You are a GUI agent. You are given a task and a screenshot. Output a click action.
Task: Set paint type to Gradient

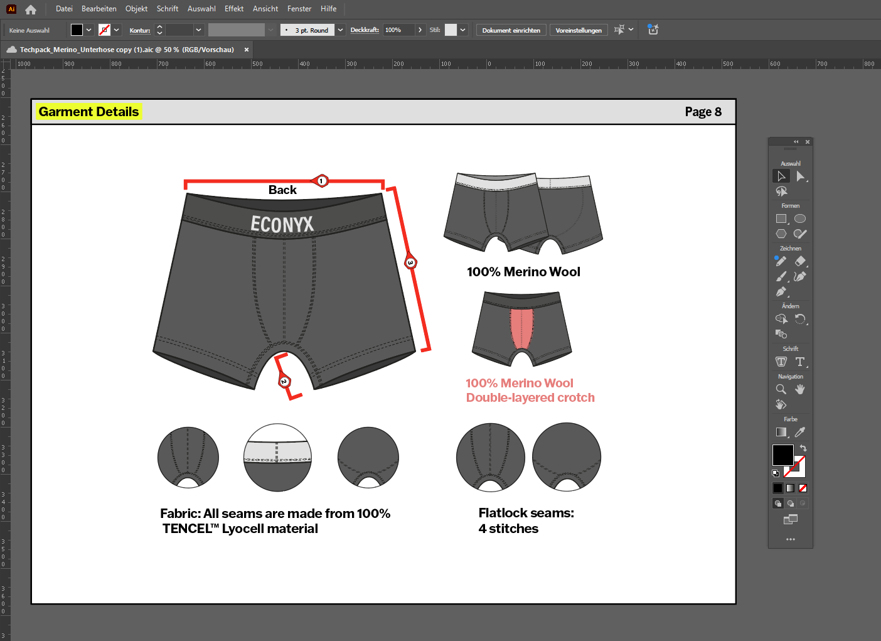click(x=791, y=488)
